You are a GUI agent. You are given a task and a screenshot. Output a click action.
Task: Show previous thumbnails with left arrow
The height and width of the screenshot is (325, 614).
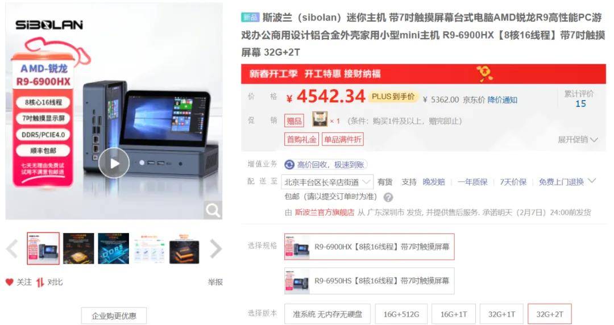pyautogui.click(x=13, y=249)
